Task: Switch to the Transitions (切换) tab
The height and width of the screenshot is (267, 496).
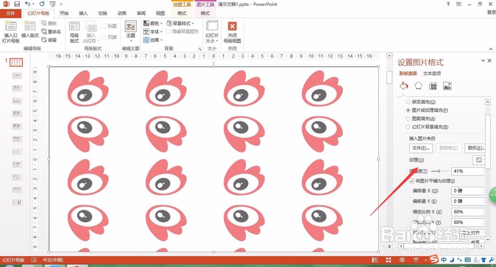Action: [103, 13]
